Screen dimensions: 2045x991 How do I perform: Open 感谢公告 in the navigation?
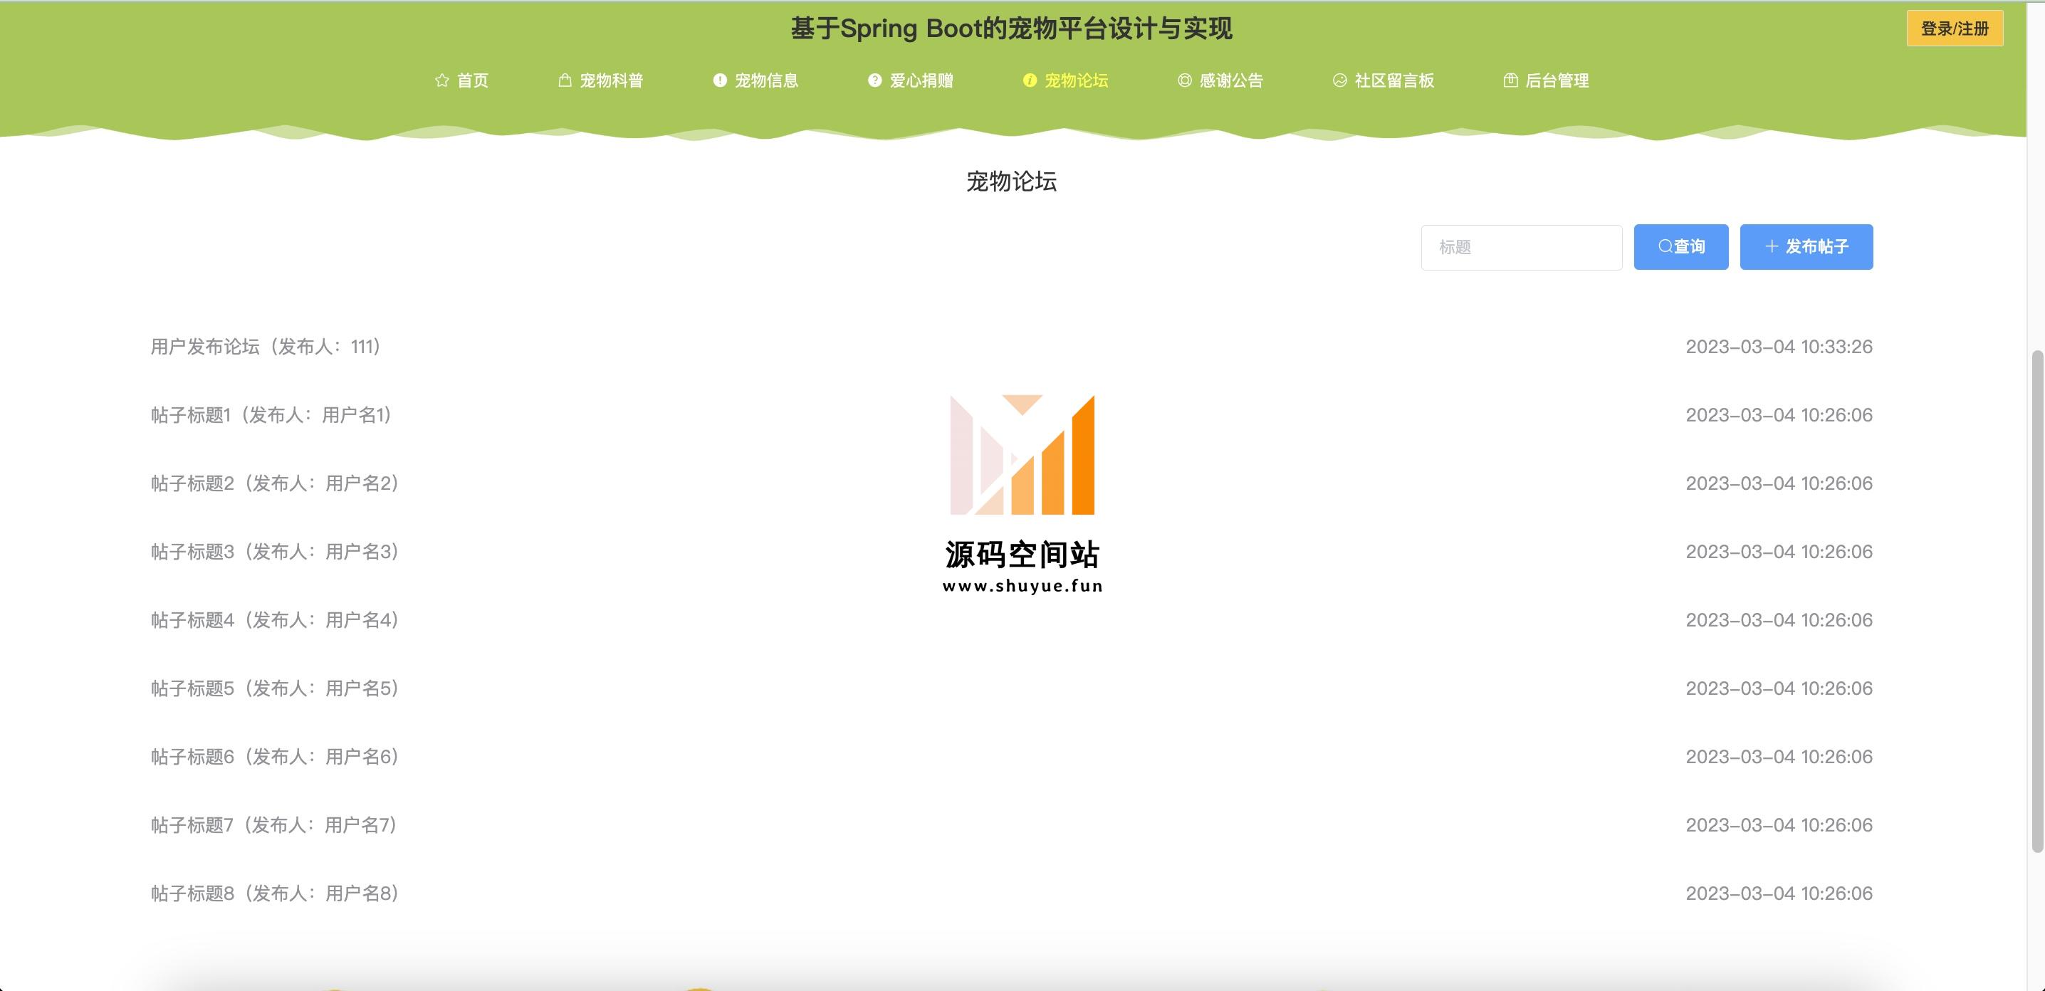pyautogui.click(x=1220, y=80)
